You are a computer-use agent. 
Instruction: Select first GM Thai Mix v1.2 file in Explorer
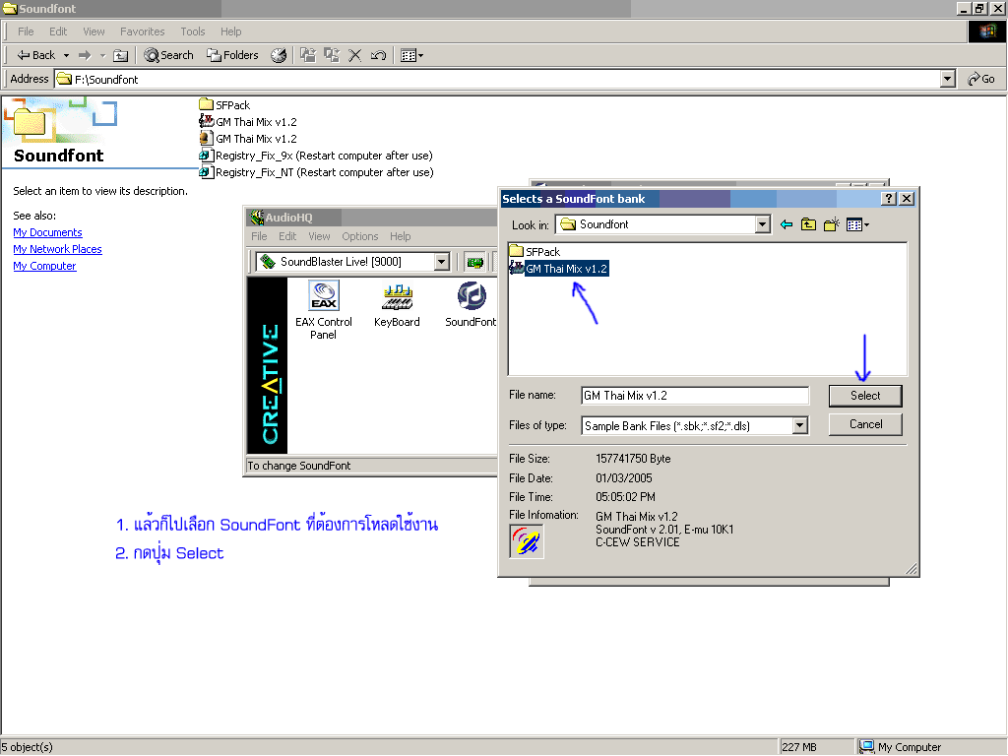[248, 121]
